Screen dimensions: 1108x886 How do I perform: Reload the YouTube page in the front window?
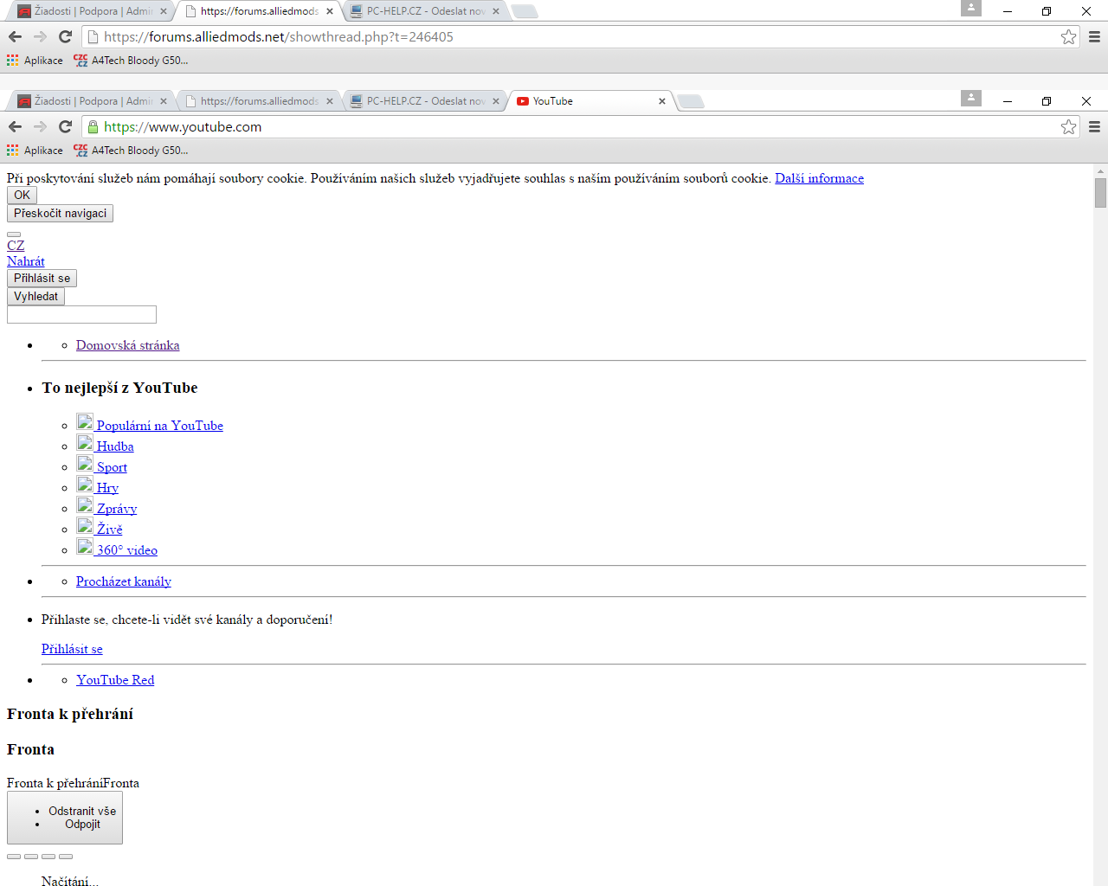[x=65, y=127]
